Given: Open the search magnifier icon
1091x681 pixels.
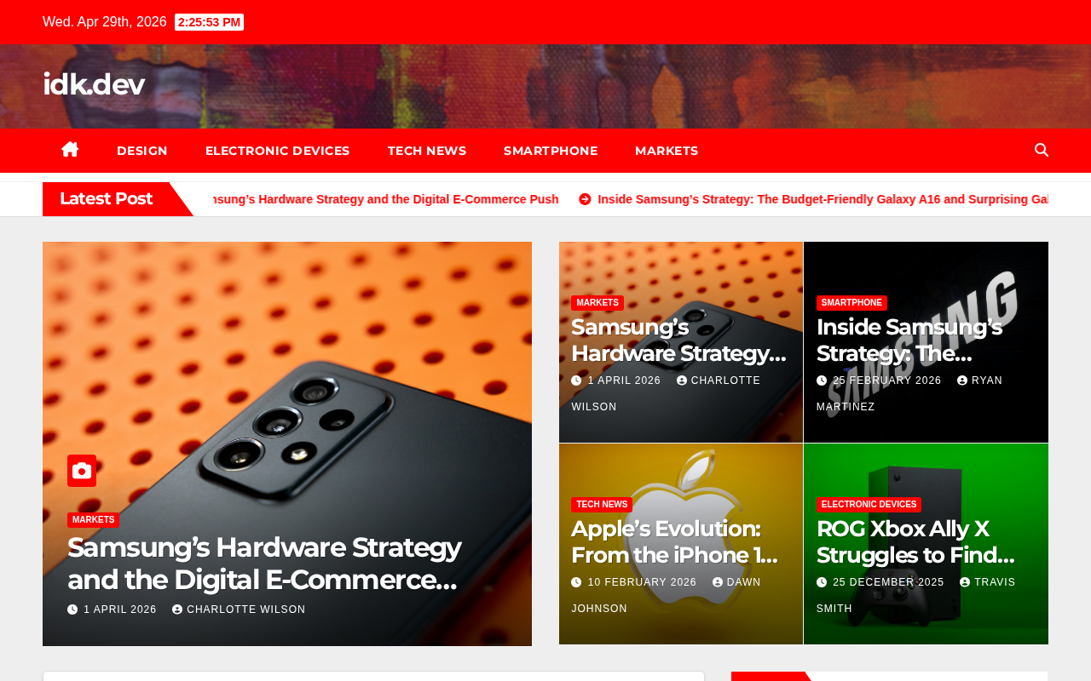Looking at the screenshot, I should click(1042, 151).
